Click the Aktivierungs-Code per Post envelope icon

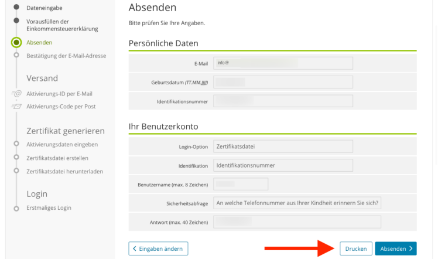pyautogui.click(x=16, y=107)
